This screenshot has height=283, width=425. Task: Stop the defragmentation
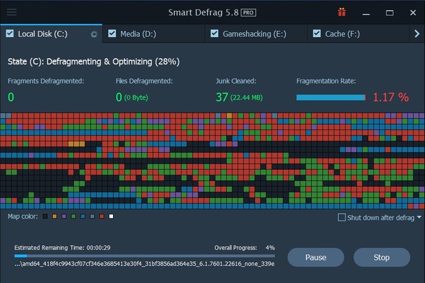click(382, 257)
